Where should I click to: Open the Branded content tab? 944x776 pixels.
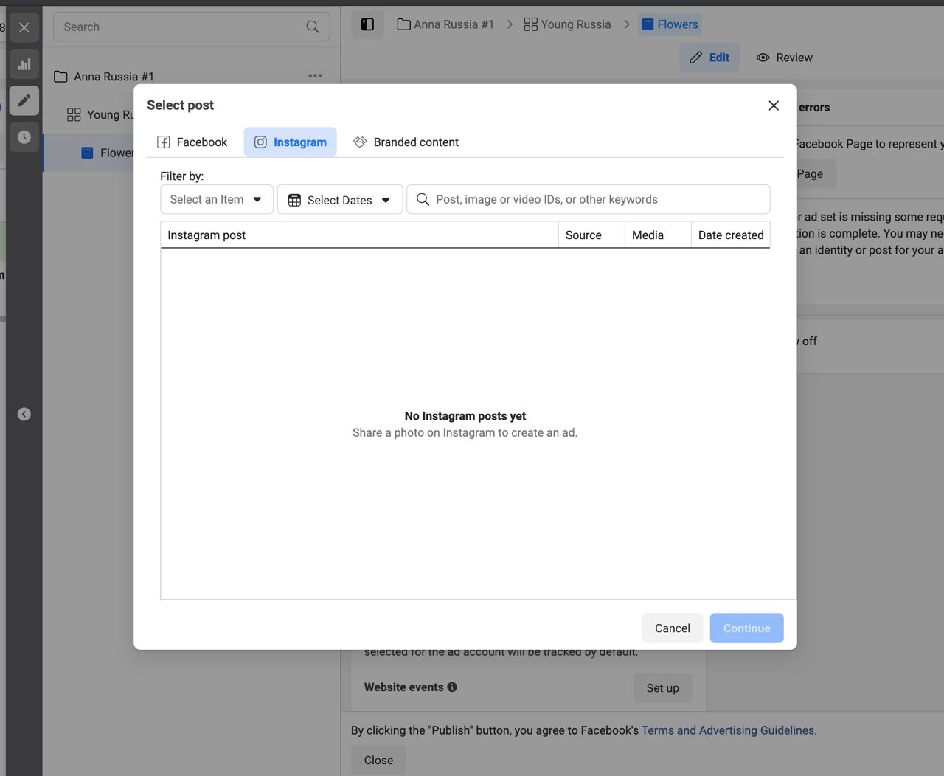pyautogui.click(x=406, y=142)
